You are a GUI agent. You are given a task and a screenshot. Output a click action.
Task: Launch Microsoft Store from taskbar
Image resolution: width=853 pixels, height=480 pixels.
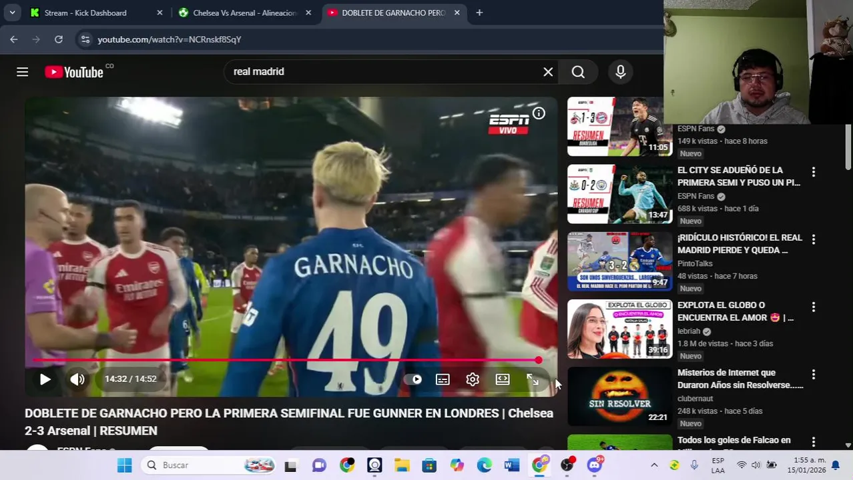(x=429, y=465)
